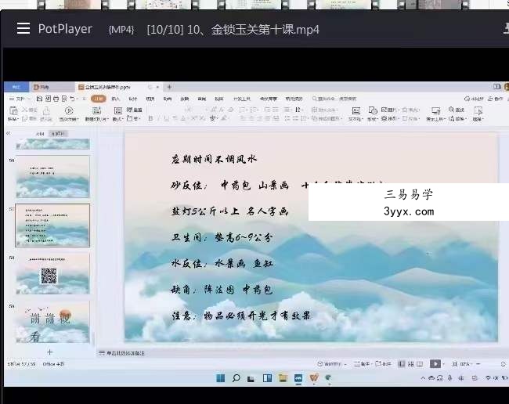509x404 pixels.
Task: Open the Review ribbon tab
Action: pos(202,99)
